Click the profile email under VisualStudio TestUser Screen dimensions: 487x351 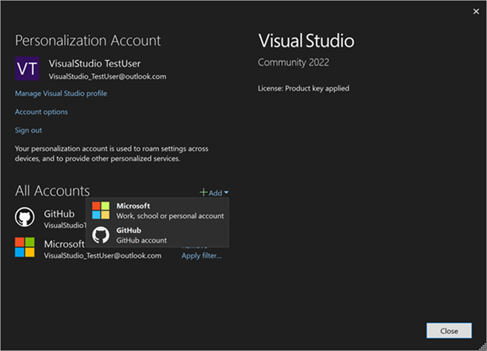(107, 76)
